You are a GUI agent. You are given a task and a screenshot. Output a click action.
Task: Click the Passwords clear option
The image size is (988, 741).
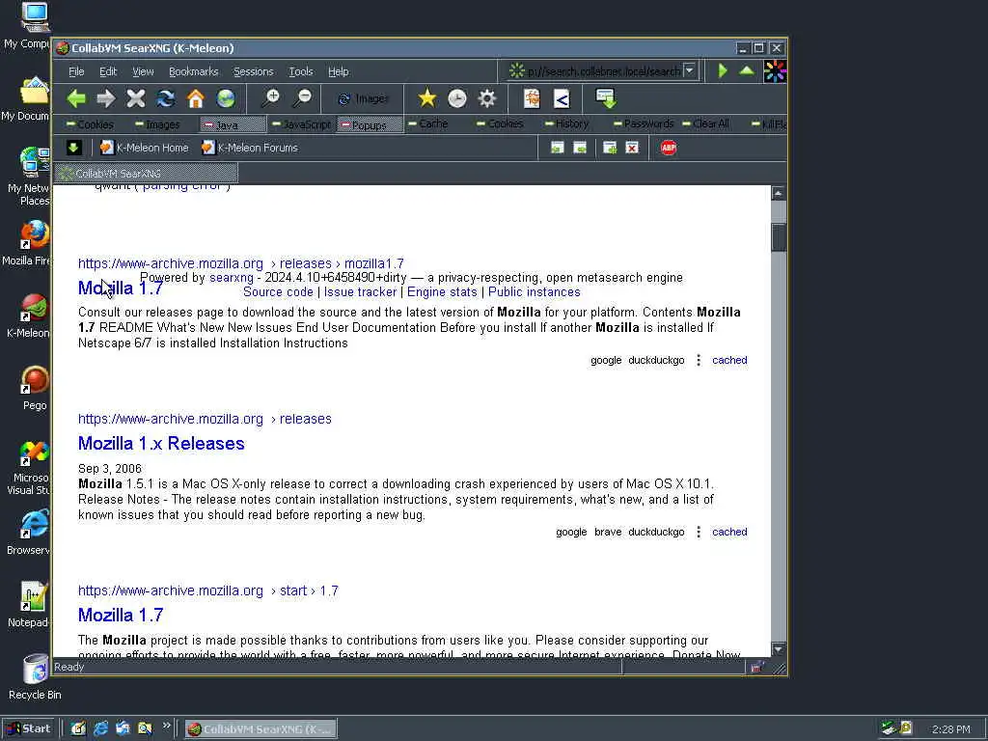[644, 123]
